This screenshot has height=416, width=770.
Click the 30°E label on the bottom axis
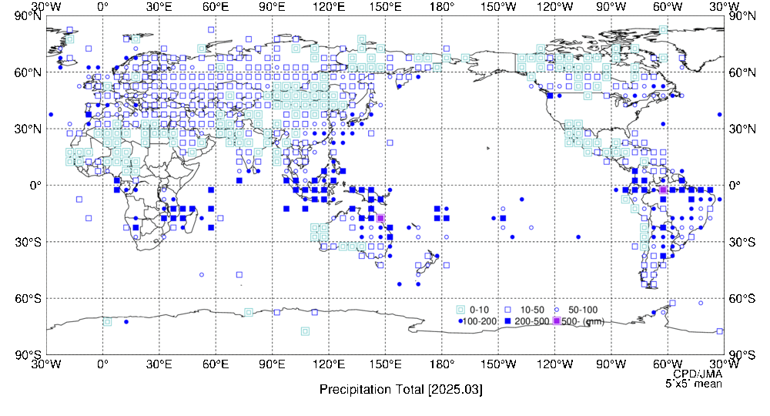tap(159, 364)
